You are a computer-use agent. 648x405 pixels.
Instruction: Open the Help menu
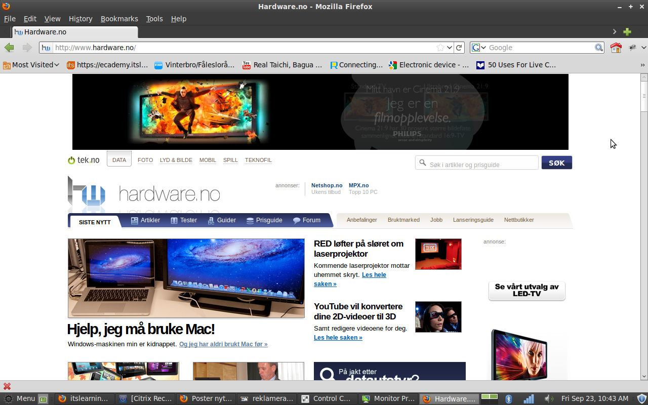[x=179, y=19]
